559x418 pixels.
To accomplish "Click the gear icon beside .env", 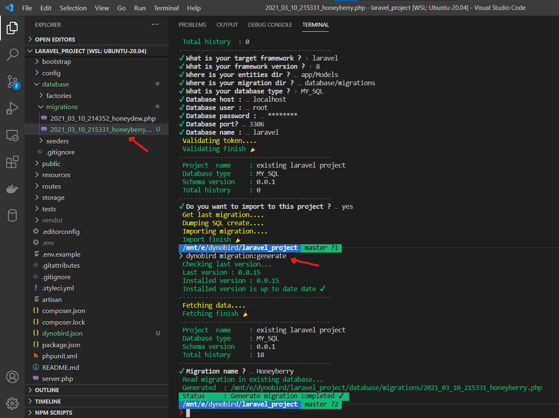I will pos(36,243).
